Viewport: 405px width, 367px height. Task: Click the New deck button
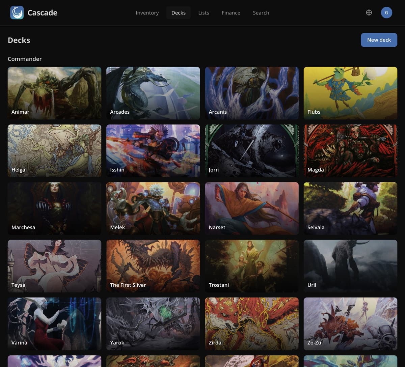tap(379, 40)
